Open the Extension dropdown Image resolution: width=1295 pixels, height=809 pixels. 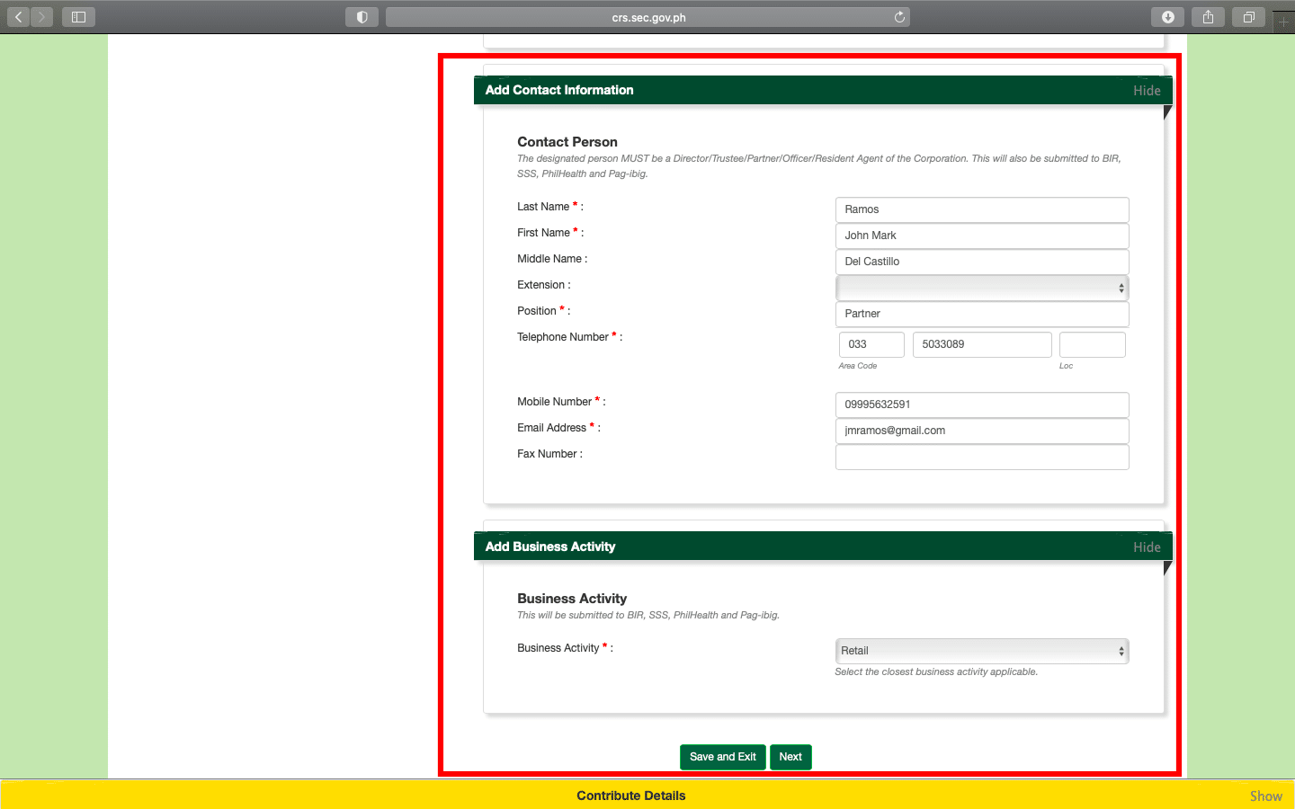tap(982, 289)
